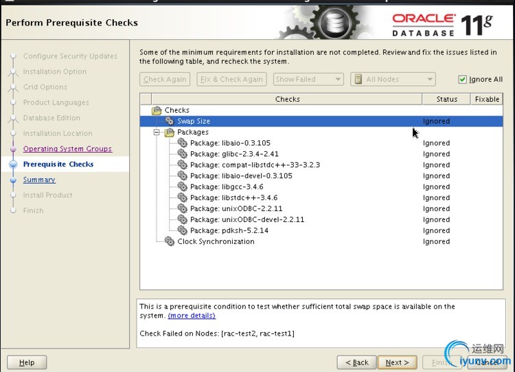The image size is (515, 372).
Task: Click gear icon for libstdc++-3.4.6 package
Action: point(182,197)
